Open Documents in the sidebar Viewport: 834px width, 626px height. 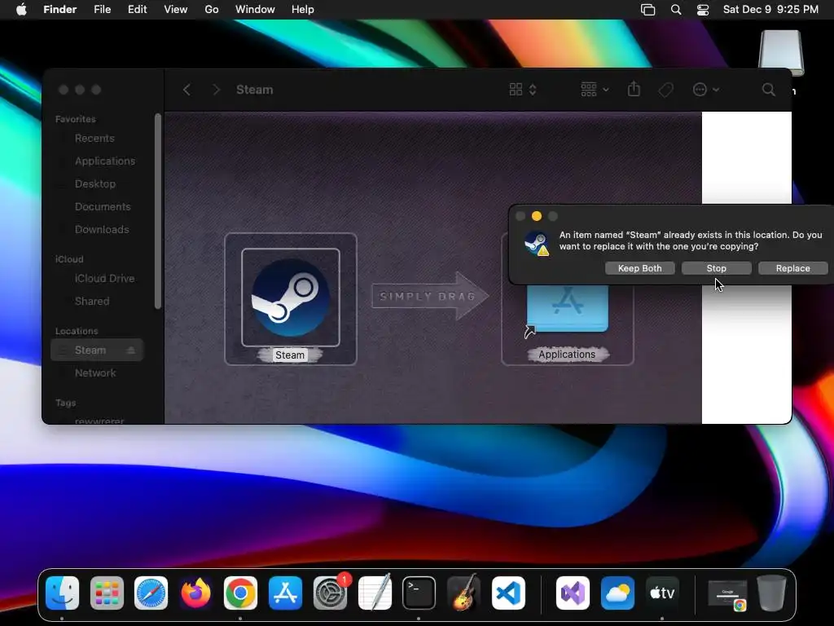(x=103, y=206)
